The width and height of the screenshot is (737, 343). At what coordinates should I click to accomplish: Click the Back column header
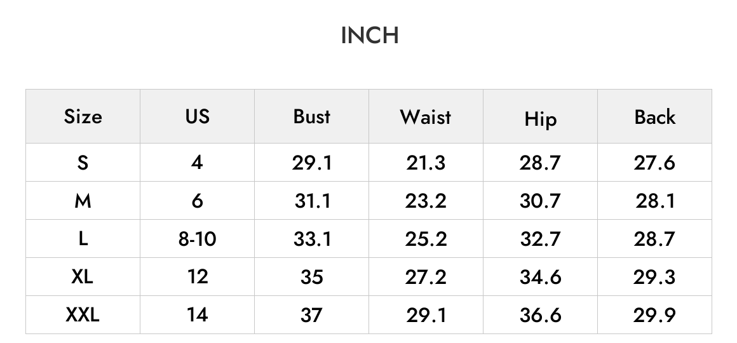655,116
